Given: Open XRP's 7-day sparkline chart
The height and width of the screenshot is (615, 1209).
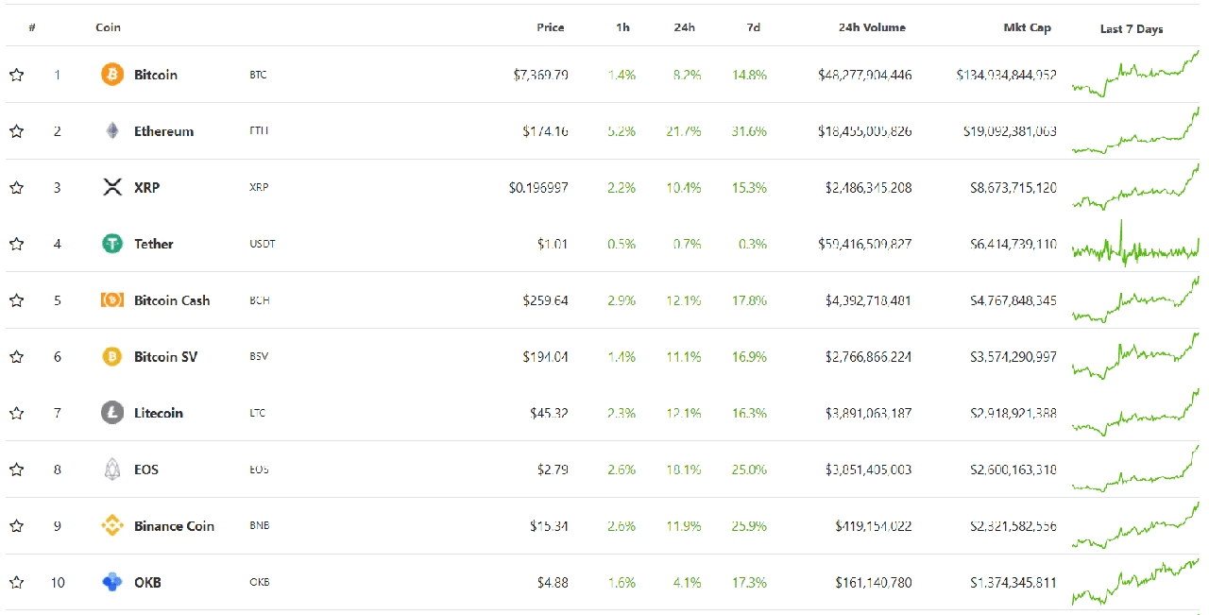Looking at the screenshot, I should (x=1135, y=186).
